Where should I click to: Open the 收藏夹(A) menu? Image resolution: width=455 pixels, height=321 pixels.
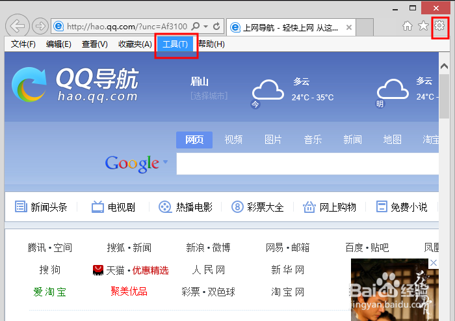135,44
